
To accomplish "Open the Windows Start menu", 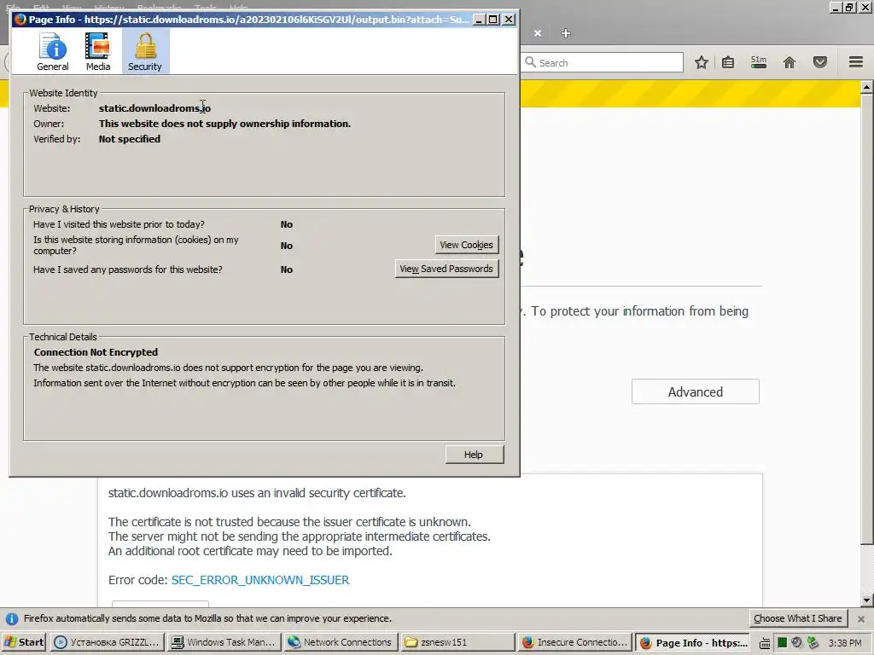I will coord(25,642).
